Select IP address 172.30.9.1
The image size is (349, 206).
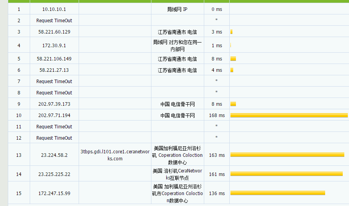point(54,46)
